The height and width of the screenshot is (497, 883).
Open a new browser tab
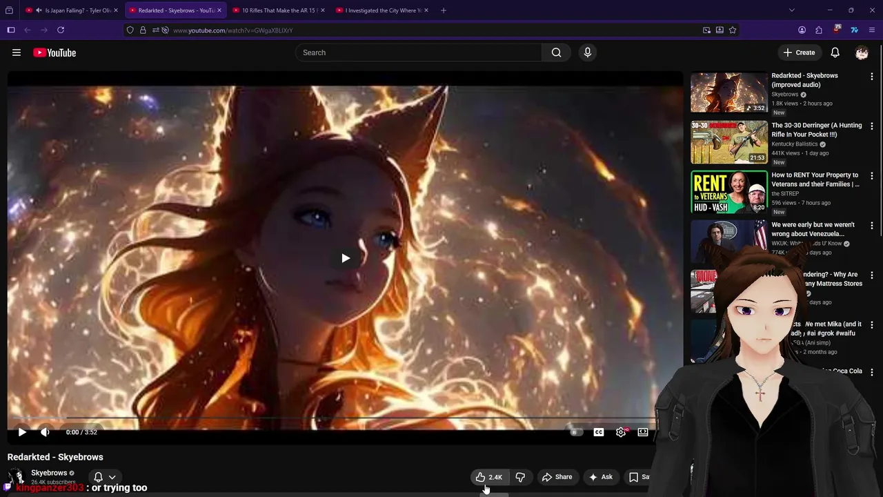click(444, 10)
